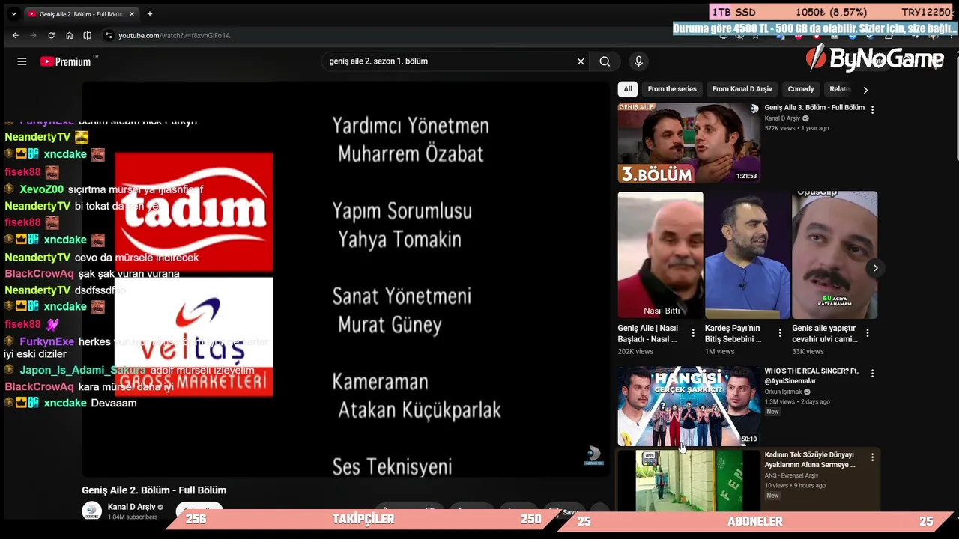Open the YouTube guide hamburger menu

click(x=22, y=61)
